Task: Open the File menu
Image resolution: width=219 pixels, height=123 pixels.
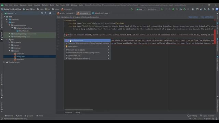Action: tap(6, 5)
